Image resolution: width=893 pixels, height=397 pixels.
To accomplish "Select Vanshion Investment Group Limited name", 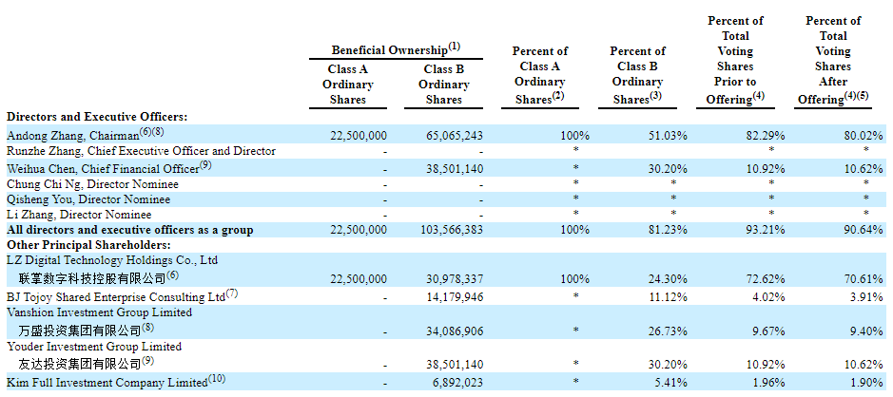I will click(99, 312).
